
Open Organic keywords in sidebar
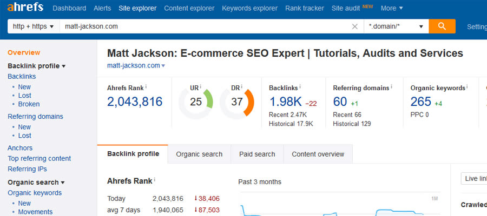point(35,193)
